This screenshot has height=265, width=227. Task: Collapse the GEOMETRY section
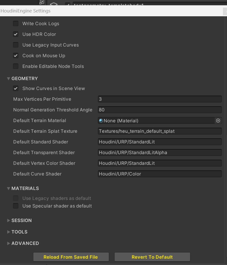click(9, 79)
